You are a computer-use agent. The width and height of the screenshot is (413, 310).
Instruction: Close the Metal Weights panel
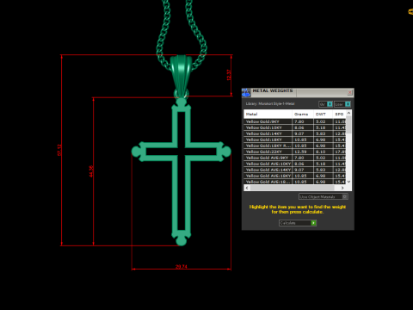tap(349, 92)
